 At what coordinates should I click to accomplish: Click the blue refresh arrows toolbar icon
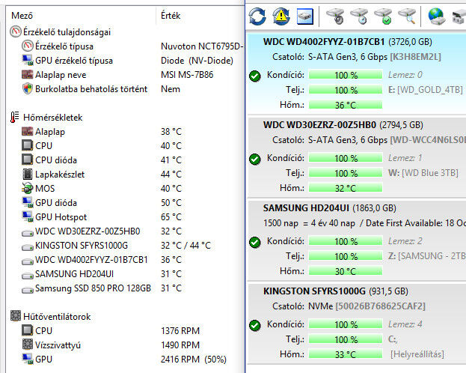click(257, 16)
